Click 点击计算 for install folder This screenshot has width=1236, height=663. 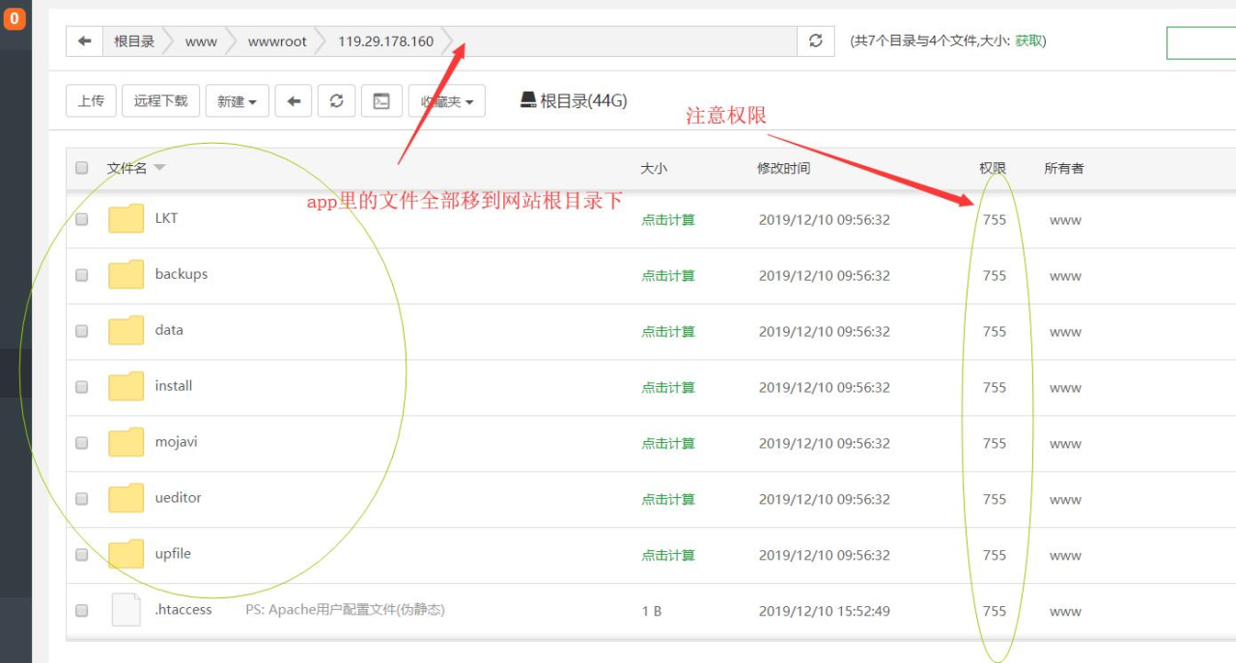click(x=668, y=388)
